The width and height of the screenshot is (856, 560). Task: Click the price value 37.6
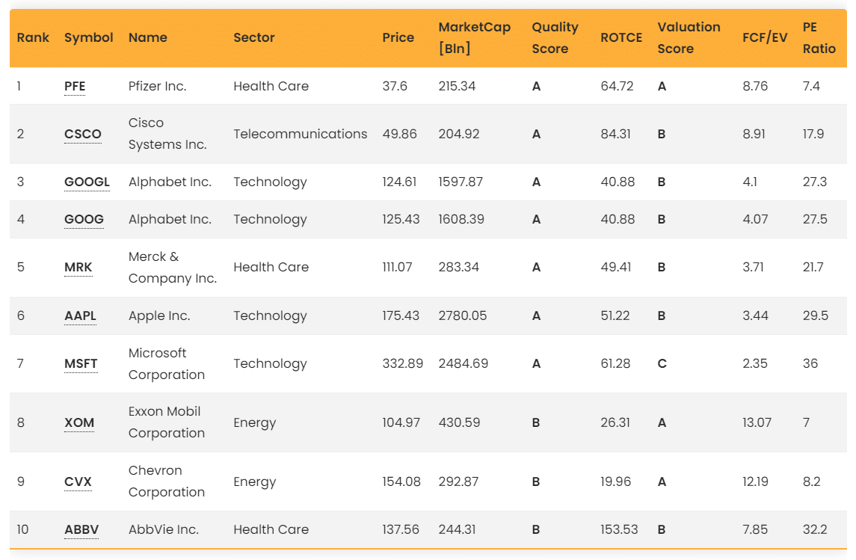click(x=395, y=86)
